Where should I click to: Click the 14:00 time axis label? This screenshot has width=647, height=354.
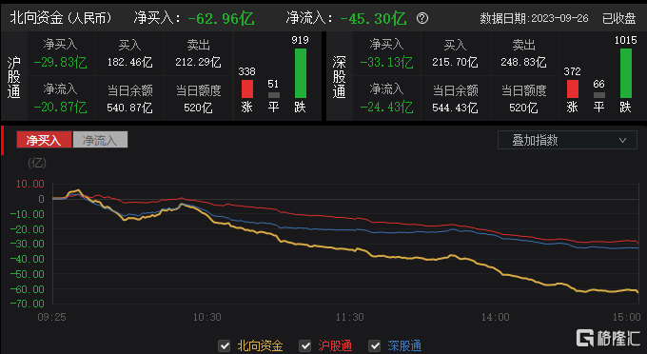[495, 317]
